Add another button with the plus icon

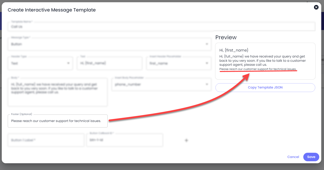(186, 140)
